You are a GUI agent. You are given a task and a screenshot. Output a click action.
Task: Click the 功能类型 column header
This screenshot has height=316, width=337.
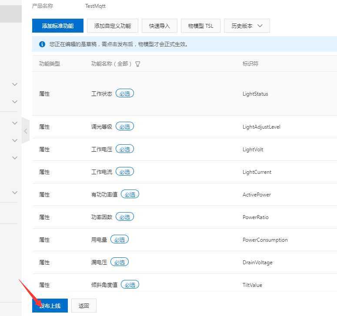point(50,63)
